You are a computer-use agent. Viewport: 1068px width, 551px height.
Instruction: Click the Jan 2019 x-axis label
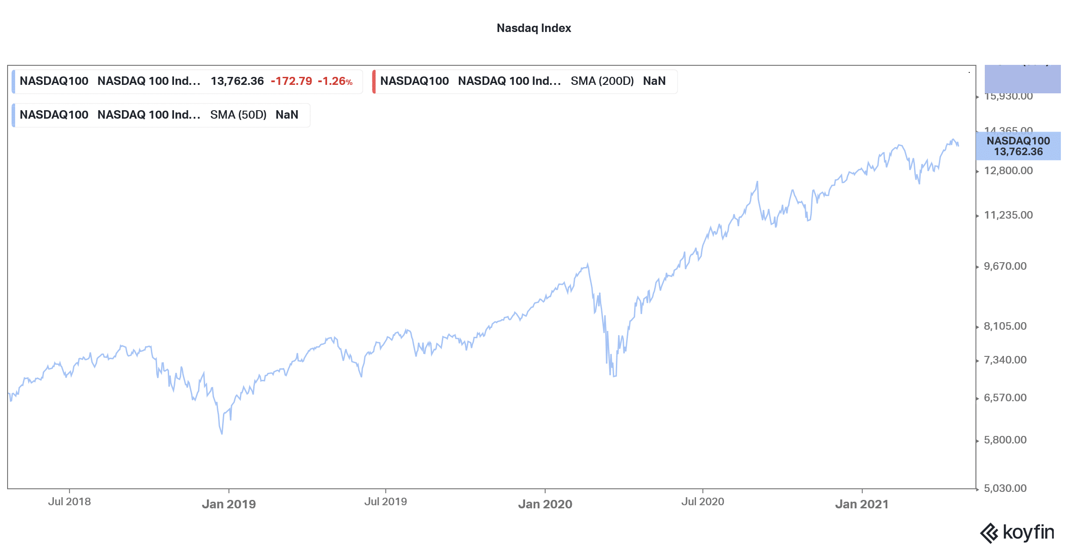229,504
